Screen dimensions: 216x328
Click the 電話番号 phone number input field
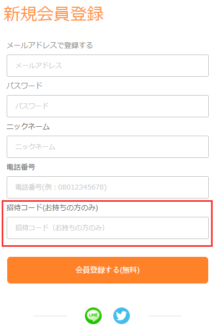click(108, 187)
